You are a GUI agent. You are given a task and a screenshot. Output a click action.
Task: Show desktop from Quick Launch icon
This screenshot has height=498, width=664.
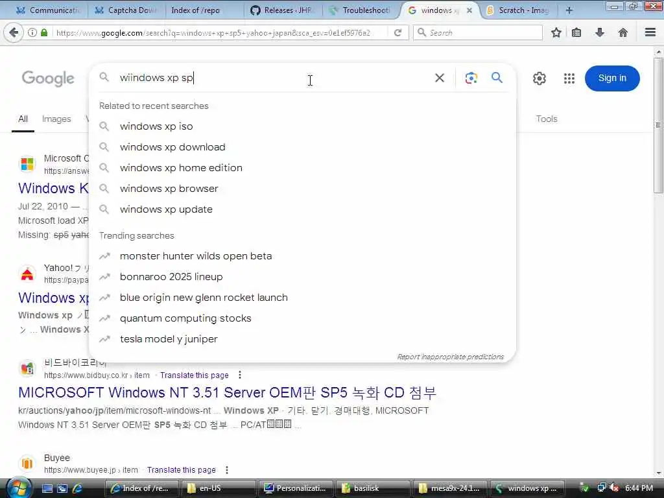click(47, 488)
